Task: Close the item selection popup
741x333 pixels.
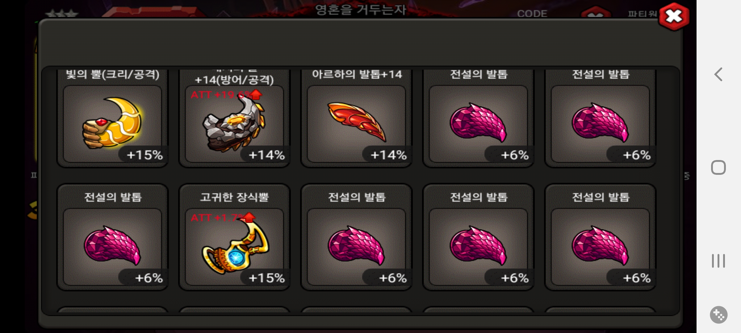Action: coord(674,16)
